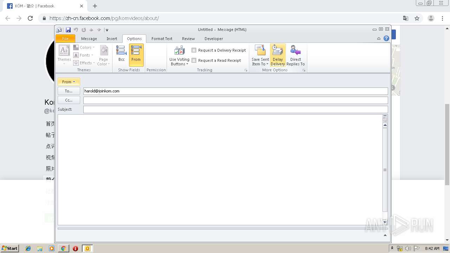Click the volume speaker tray icon

coord(408,248)
